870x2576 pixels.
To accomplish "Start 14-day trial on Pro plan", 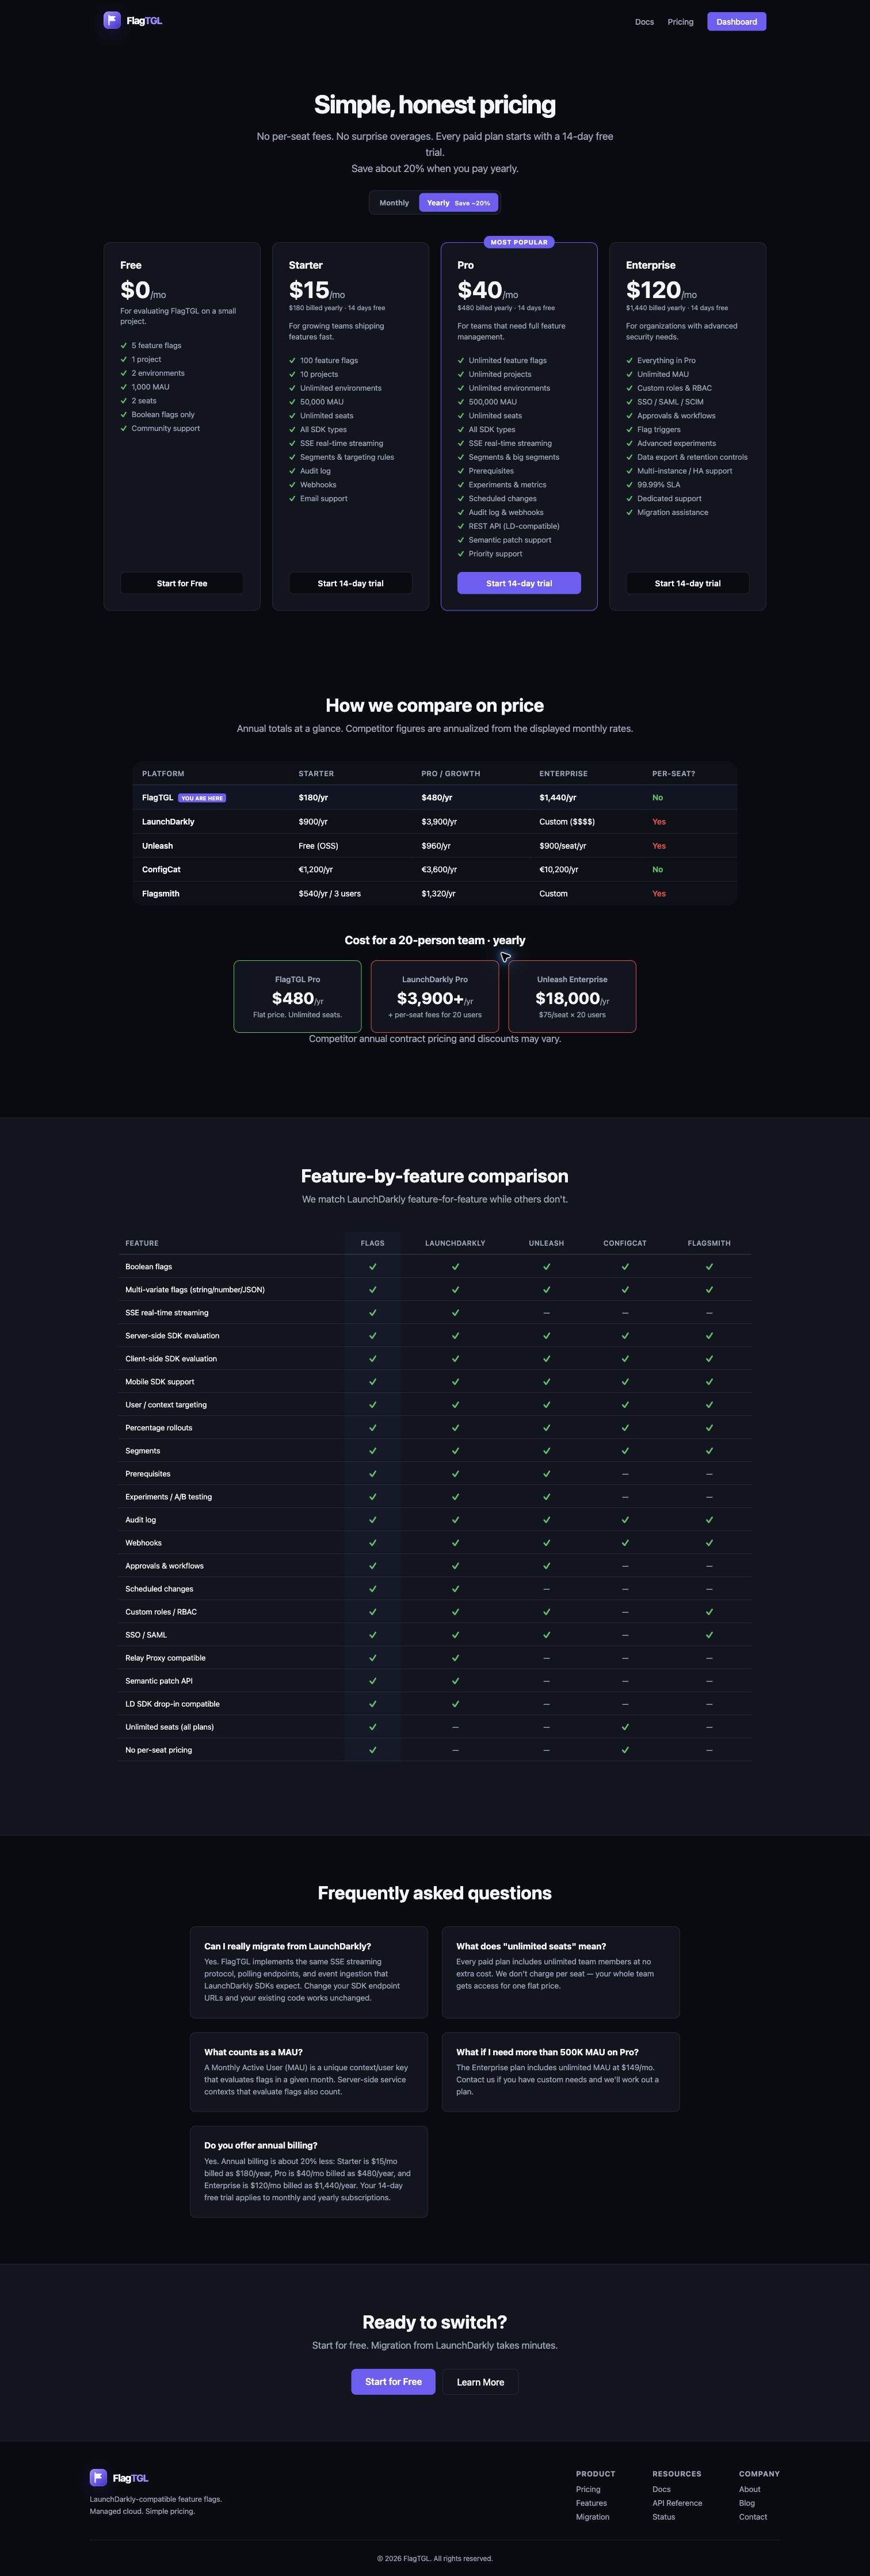I will (519, 583).
